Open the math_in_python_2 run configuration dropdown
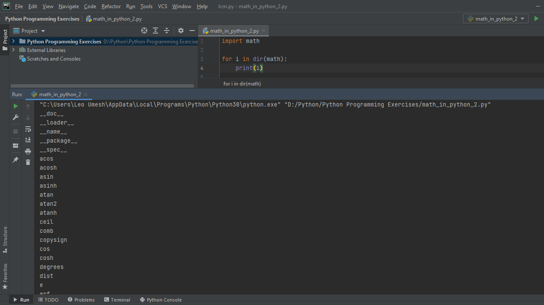This screenshot has width=544, height=305. point(495,18)
